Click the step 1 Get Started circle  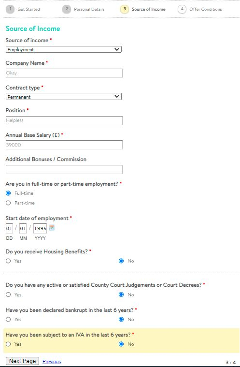(x=10, y=9)
